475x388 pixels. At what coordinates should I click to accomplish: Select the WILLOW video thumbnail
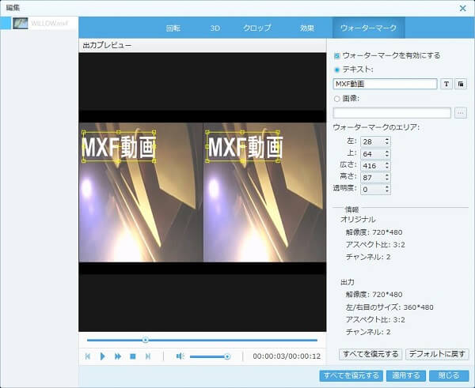point(21,23)
